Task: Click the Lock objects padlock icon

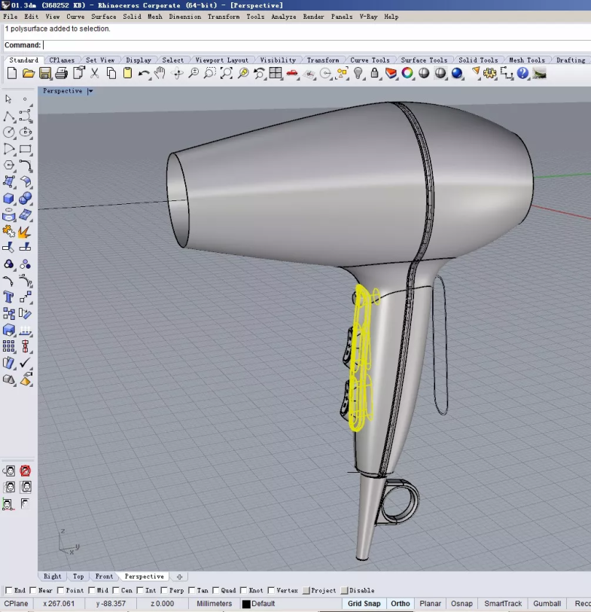Action: point(375,73)
